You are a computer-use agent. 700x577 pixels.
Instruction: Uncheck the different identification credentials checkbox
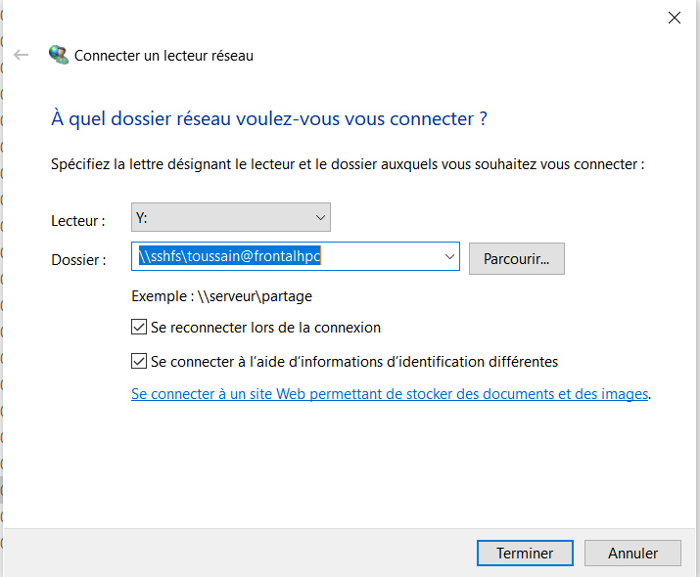pyautogui.click(x=139, y=362)
